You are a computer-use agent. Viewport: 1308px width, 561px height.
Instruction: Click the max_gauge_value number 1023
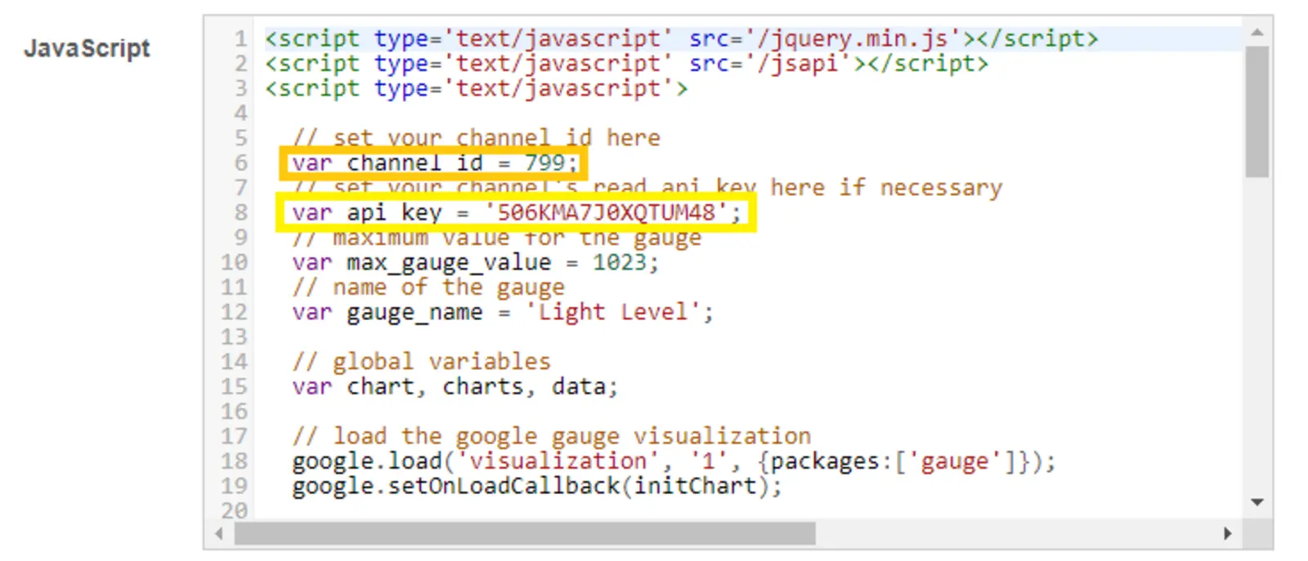[x=619, y=263]
